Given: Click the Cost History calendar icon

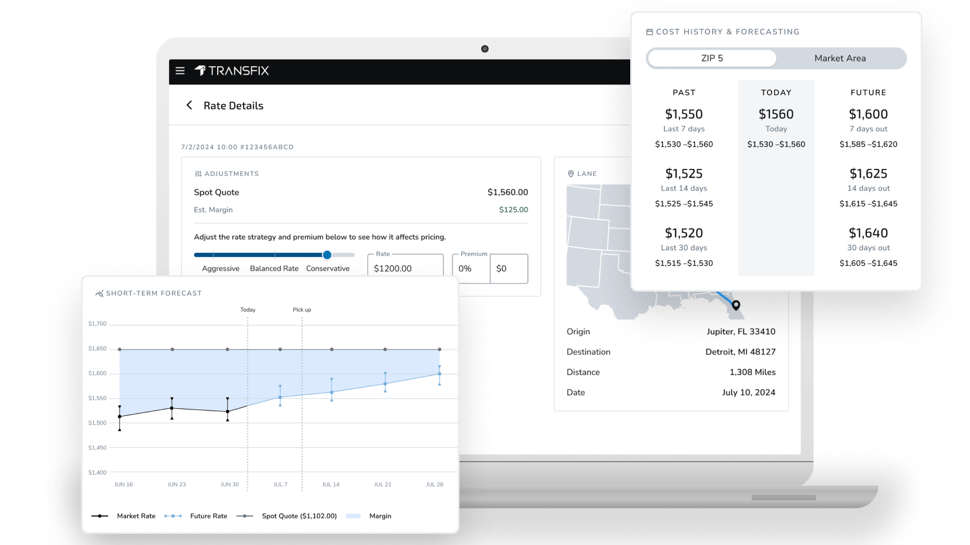Looking at the screenshot, I should pyautogui.click(x=648, y=32).
